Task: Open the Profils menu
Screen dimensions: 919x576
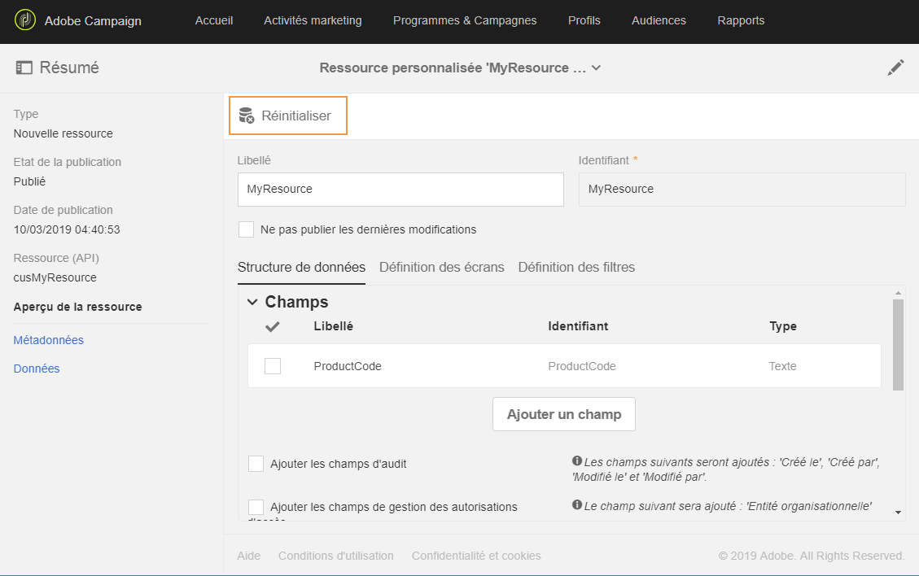Action: click(584, 20)
